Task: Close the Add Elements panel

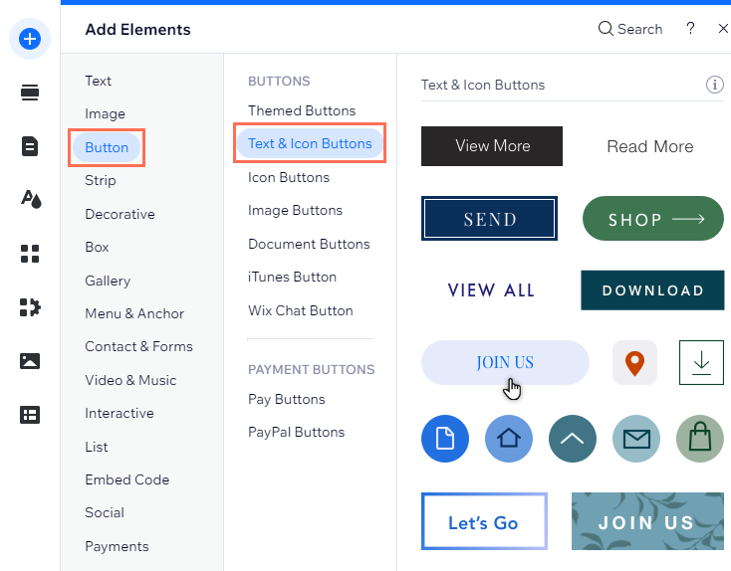Action: click(x=723, y=29)
